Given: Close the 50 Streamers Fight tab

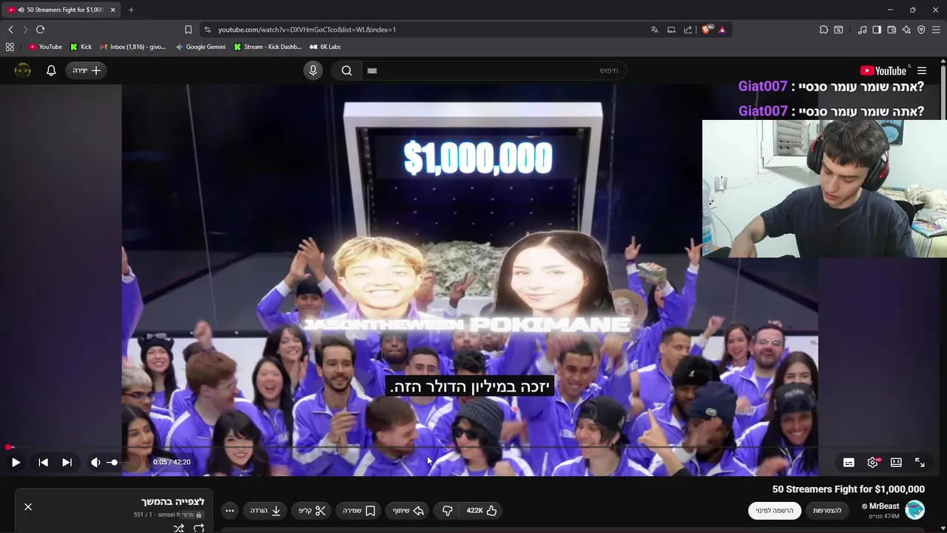Looking at the screenshot, I should (x=113, y=10).
